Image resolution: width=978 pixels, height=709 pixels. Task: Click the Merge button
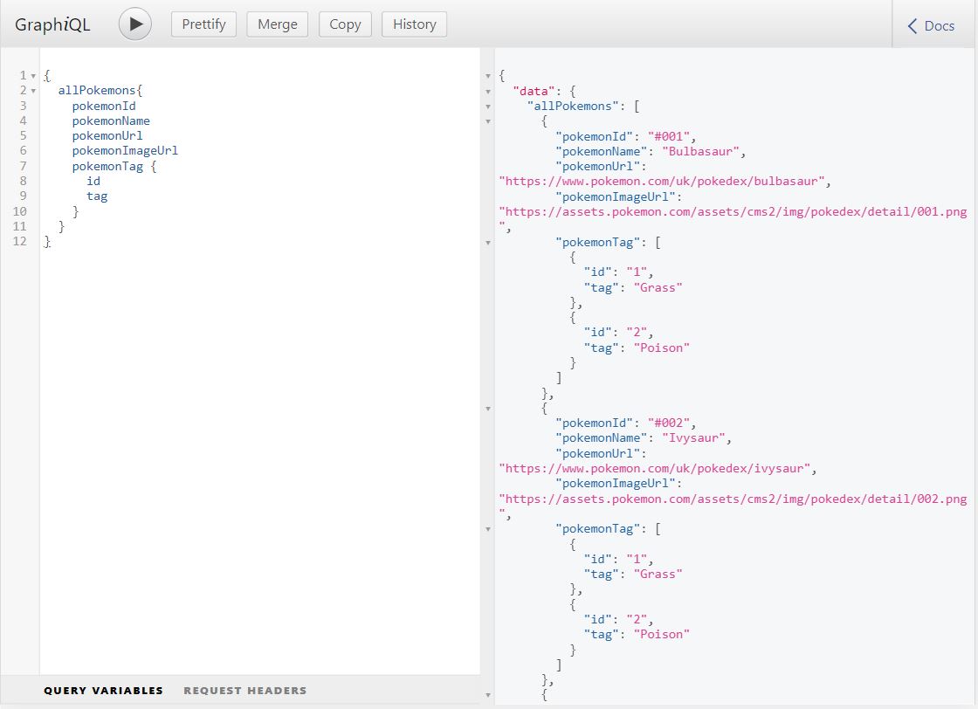278,24
